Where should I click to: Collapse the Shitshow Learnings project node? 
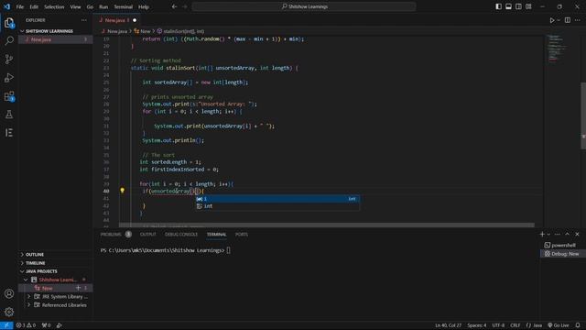[x=26, y=280]
